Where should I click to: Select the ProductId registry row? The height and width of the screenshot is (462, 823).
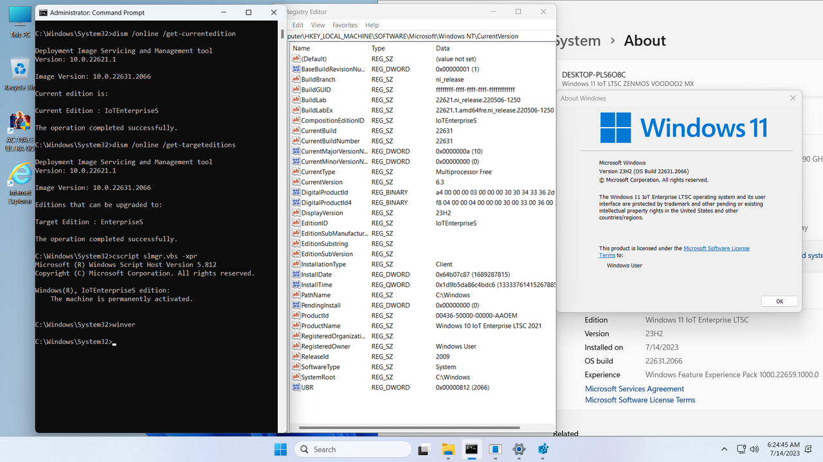pyautogui.click(x=423, y=316)
